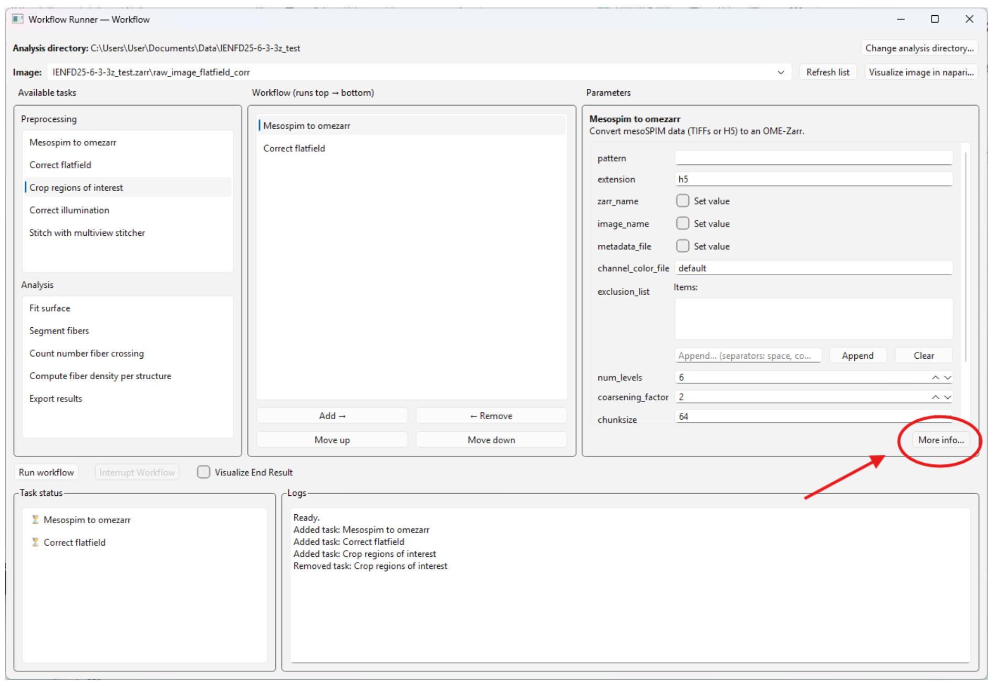Enable the Visualize End Result checkbox

point(203,472)
